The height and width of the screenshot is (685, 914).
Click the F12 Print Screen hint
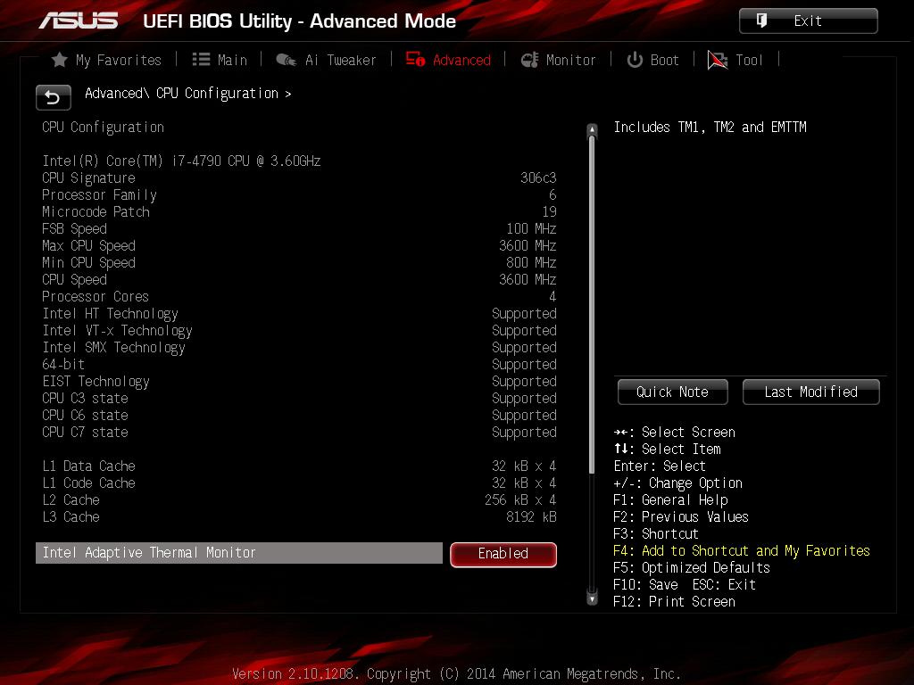674,602
